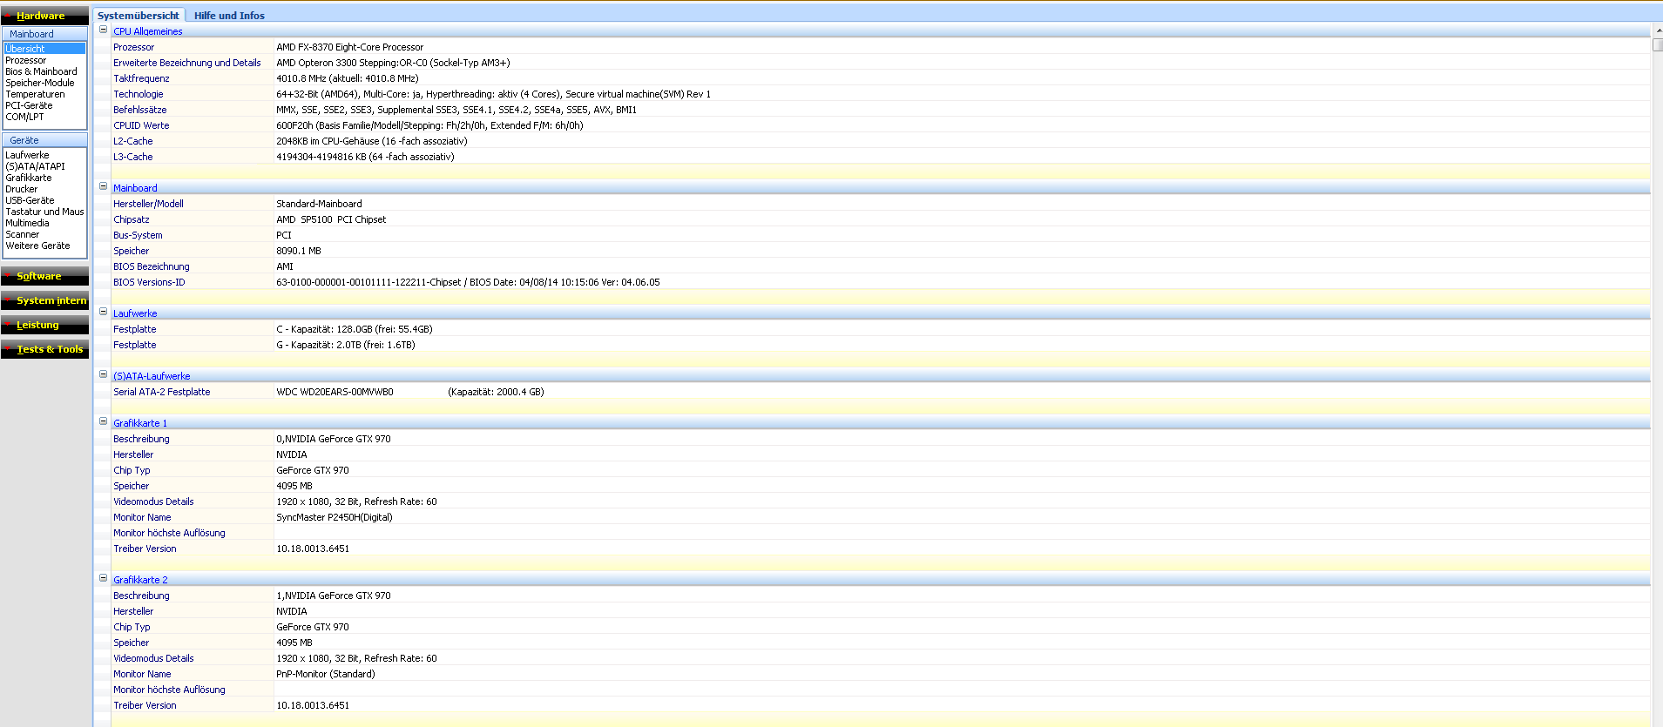The height and width of the screenshot is (727, 1663).
Task: Click the L2-Cache row label
Action: [x=132, y=141]
